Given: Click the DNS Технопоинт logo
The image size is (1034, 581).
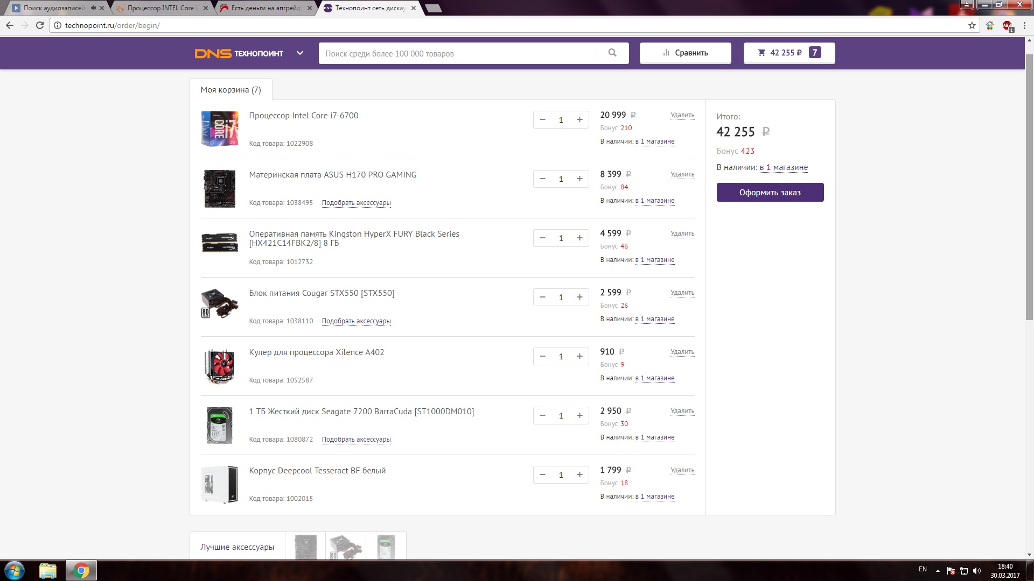Looking at the screenshot, I should click(239, 53).
